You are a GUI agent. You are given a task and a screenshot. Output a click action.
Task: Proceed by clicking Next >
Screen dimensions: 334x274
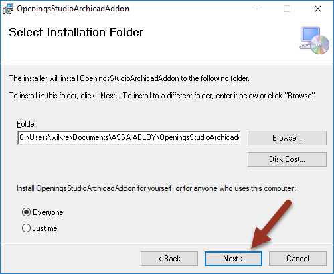point(234,259)
